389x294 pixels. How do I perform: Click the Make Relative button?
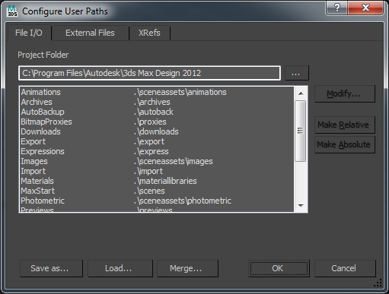pyautogui.click(x=345, y=125)
